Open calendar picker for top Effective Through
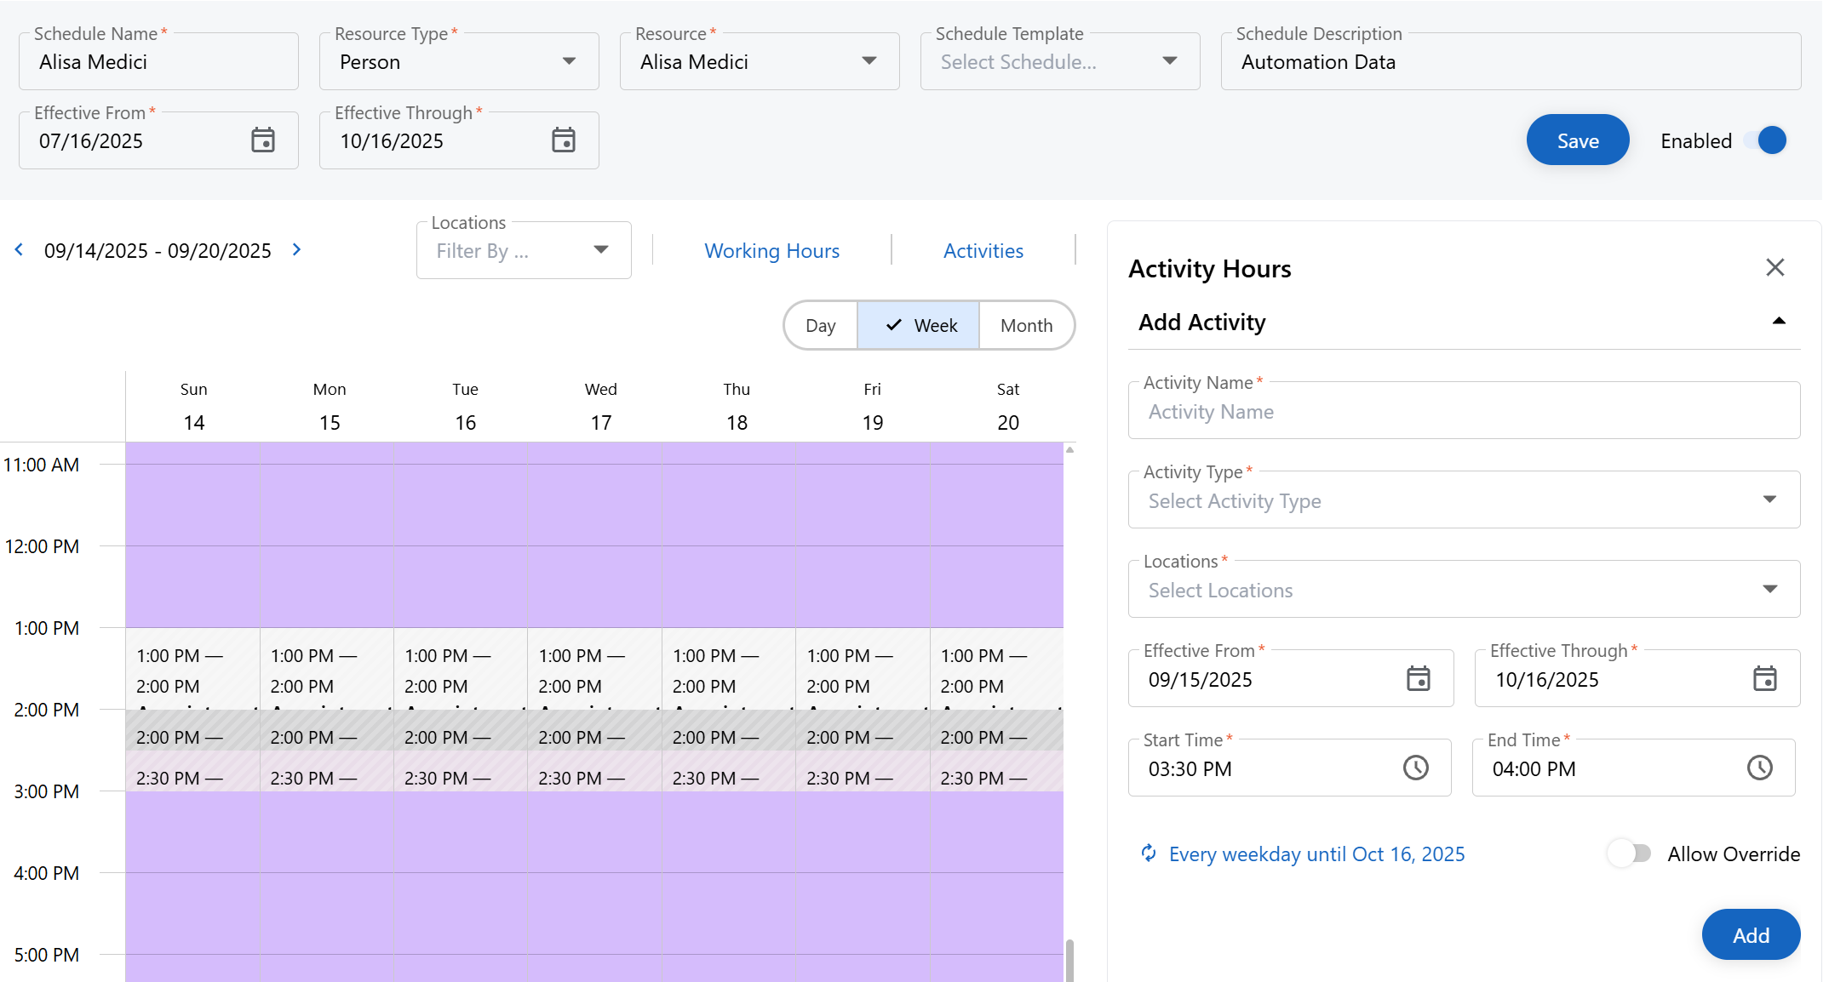This screenshot has height=982, width=1829. click(x=564, y=140)
